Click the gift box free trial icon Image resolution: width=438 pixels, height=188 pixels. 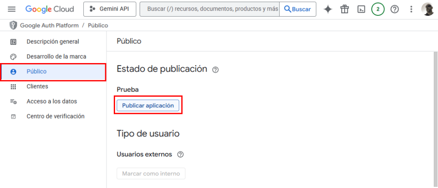344,9
